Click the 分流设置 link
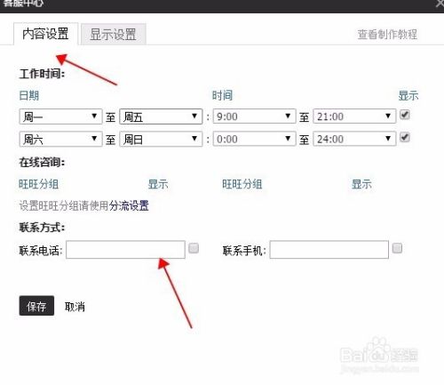Viewport: 444px width, 385px height. [x=129, y=205]
